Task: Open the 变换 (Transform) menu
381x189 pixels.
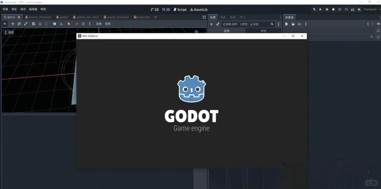Action: click(99, 24)
